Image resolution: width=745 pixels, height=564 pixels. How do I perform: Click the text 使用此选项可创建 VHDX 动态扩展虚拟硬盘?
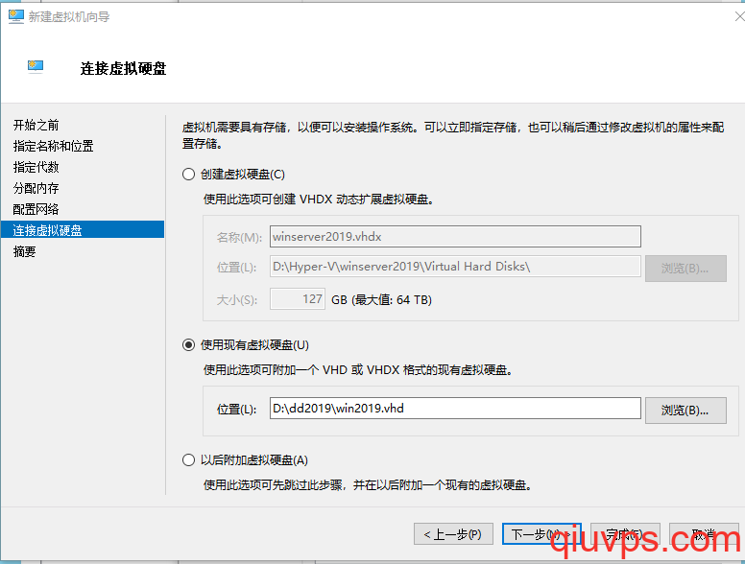pyautogui.click(x=319, y=200)
